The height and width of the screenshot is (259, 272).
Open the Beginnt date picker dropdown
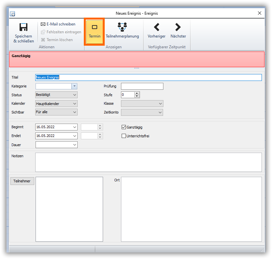75,127
